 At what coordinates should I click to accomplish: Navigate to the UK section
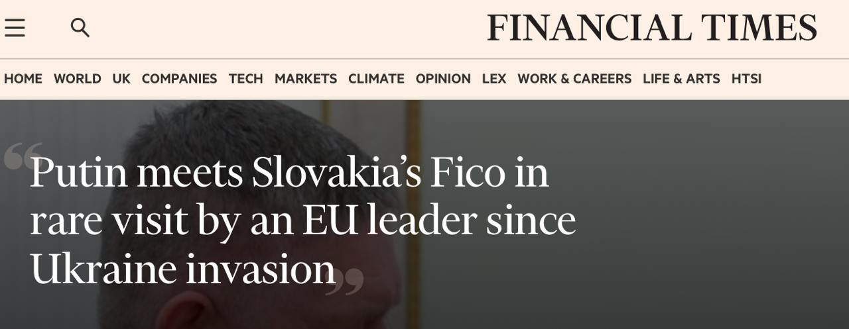tap(121, 79)
